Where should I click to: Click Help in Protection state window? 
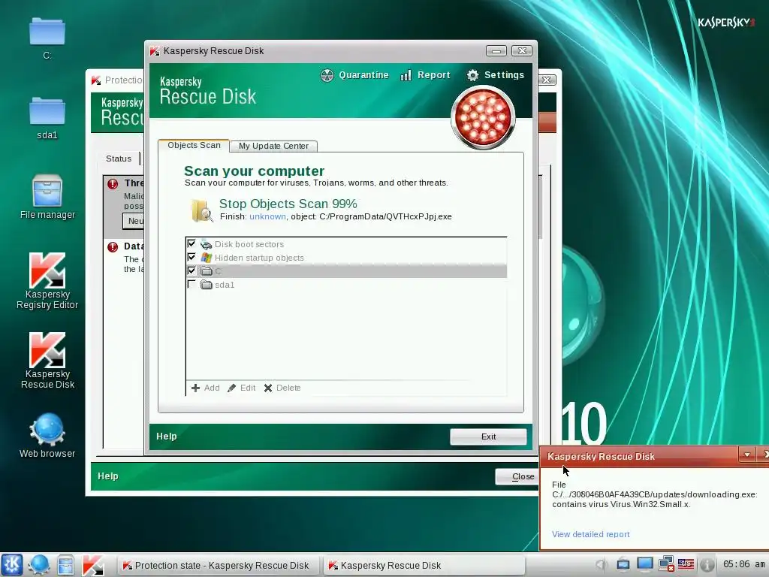click(108, 476)
